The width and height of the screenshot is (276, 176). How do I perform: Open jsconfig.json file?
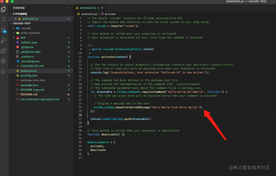pyautogui.click(x=41, y=75)
